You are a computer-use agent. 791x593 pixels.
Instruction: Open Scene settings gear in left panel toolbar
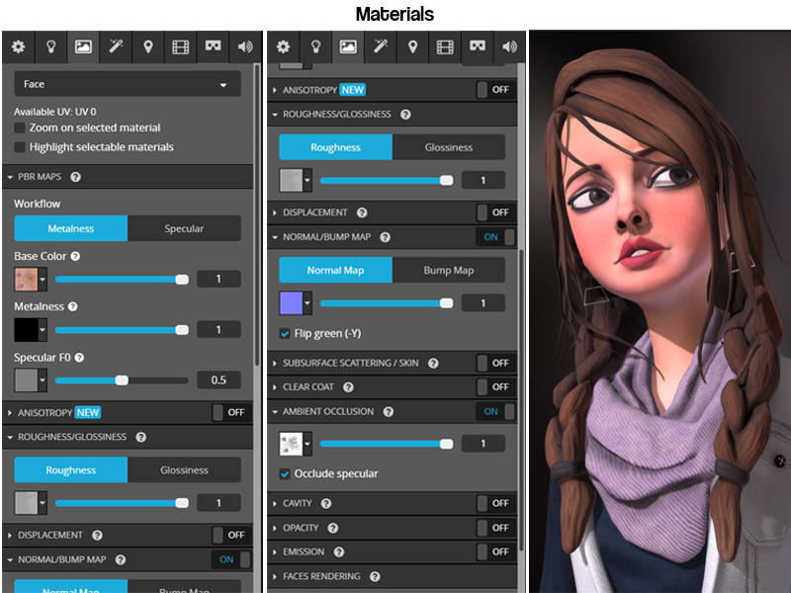(18, 46)
